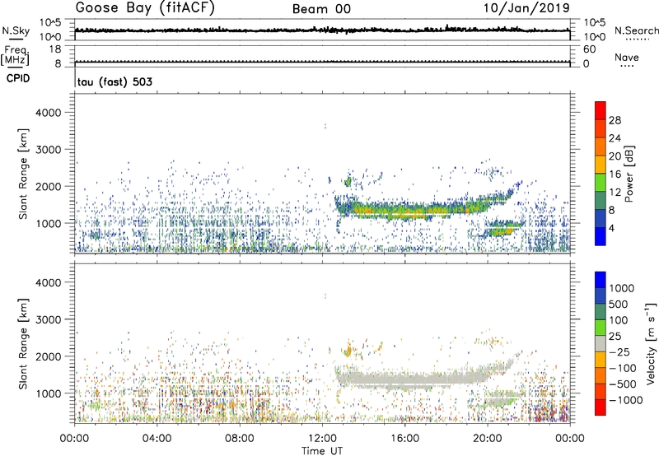Click the 'tau (fast) 503' mode text
Viewport: 659px width, 456px height.
point(115,81)
